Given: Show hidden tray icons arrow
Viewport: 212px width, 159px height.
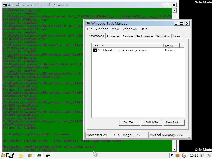Looking at the screenshot, I should tap(172, 155).
